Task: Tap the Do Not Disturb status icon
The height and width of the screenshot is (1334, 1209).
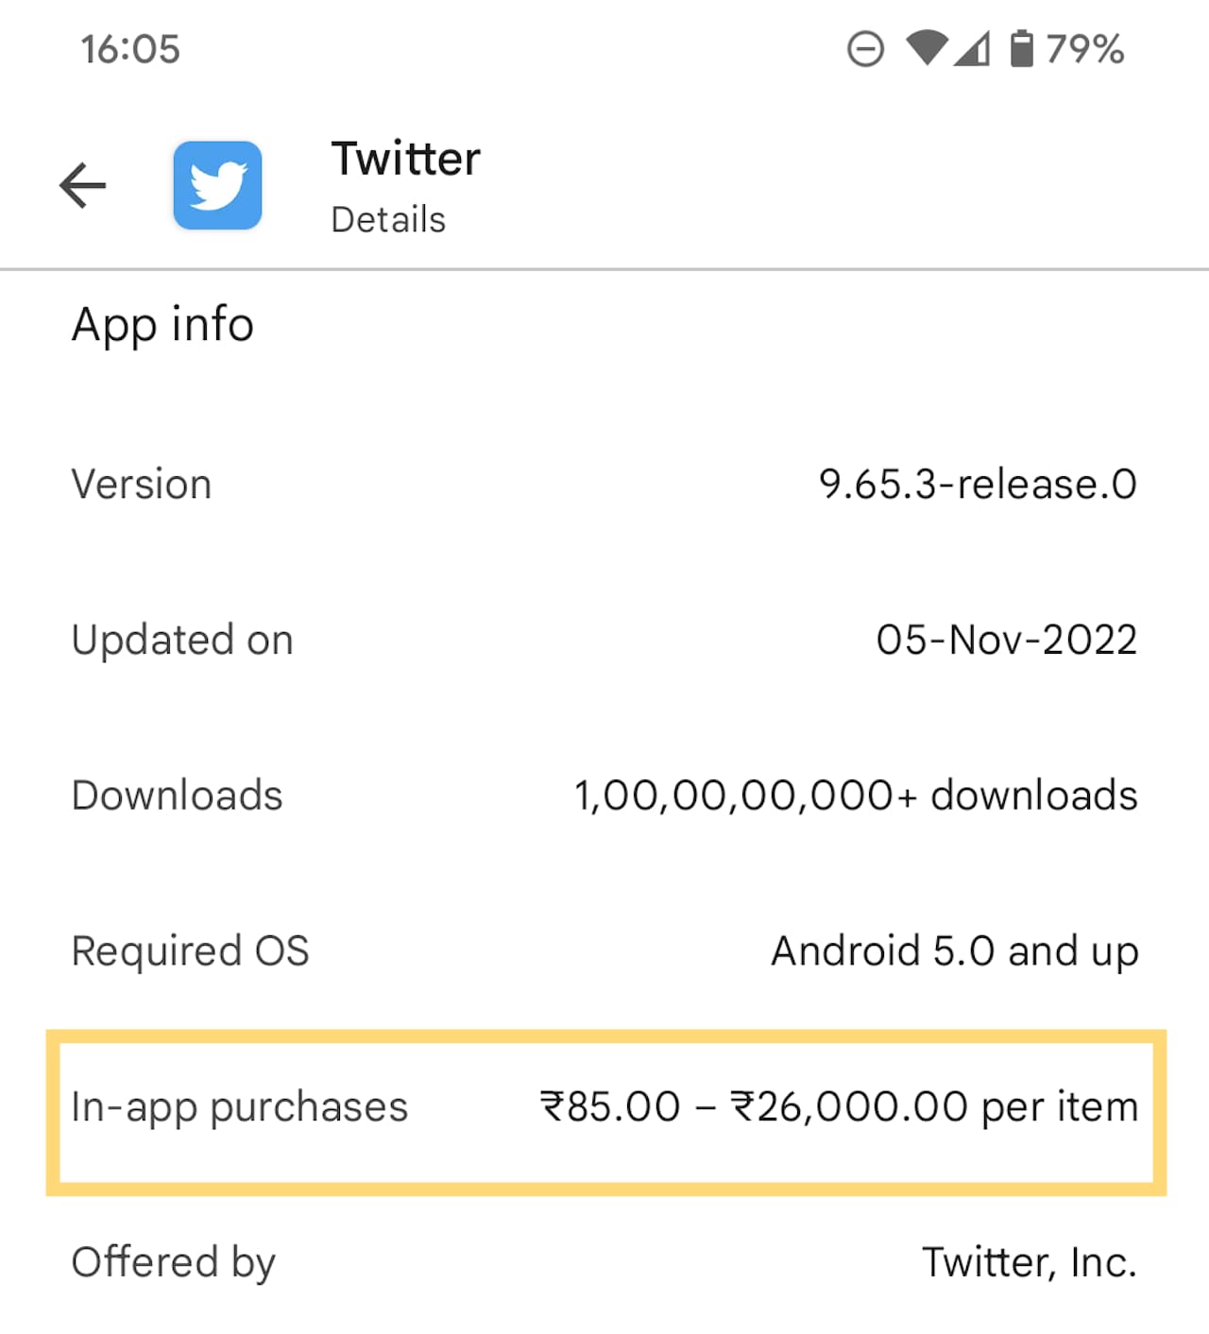Action: click(865, 49)
